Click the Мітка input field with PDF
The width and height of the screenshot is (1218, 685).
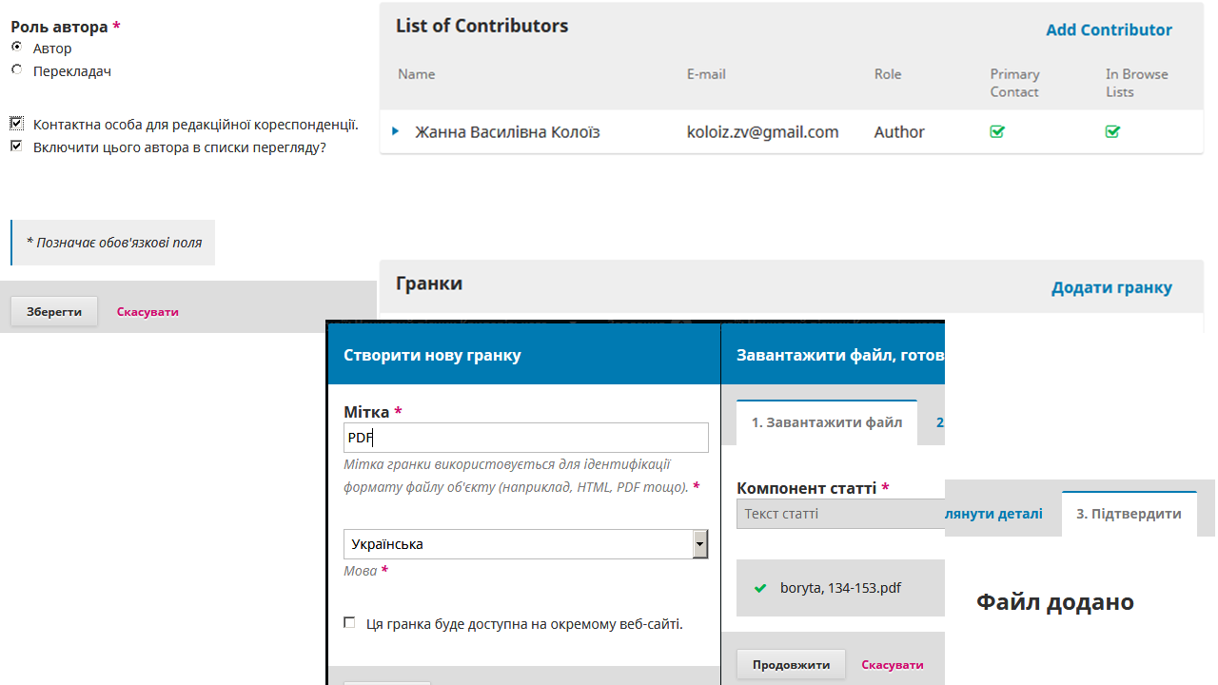click(x=525, y=438)
